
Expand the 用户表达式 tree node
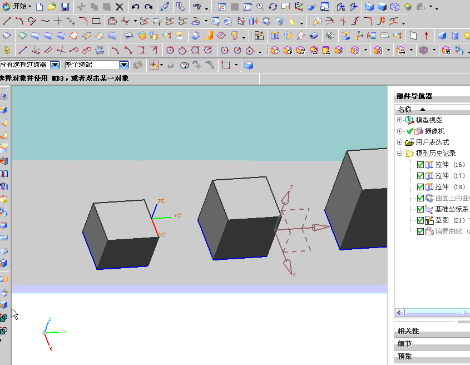[399, 142]
